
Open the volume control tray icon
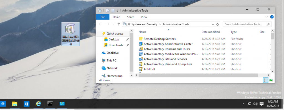255,104
